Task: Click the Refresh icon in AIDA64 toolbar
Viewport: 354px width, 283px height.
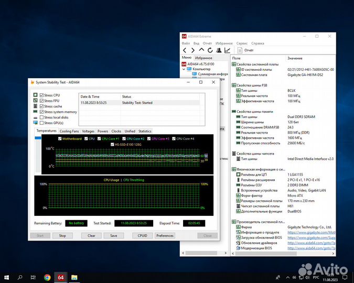Action: click(210, 50)
